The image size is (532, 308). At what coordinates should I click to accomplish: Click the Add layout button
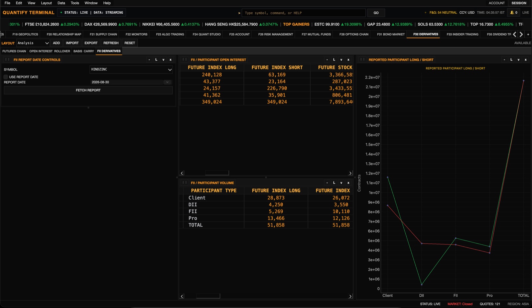57,43
